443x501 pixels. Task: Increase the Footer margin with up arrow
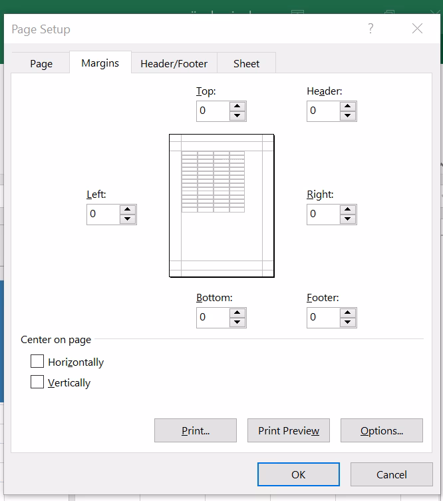click(348, 313)
